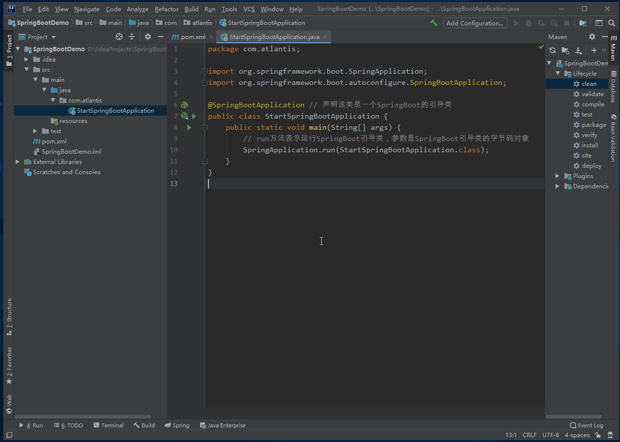Click the Add Maven Projects plus icon
This screenshot has height=442, width=620.
pos(594,50)
